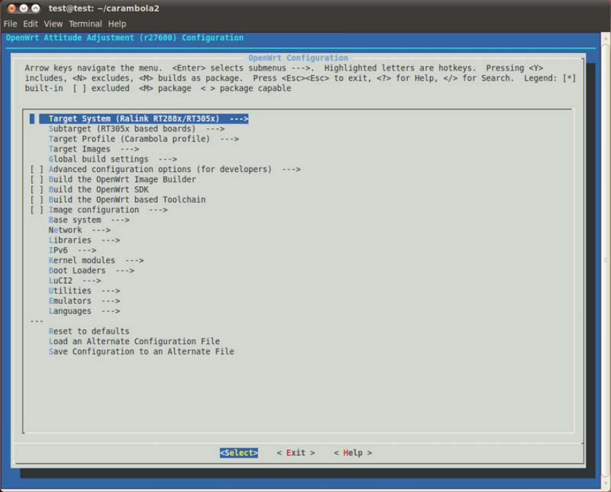Maximize the terminal window
Image resolution: width=611 pixels, height=492 pixels.
(35, 8)
